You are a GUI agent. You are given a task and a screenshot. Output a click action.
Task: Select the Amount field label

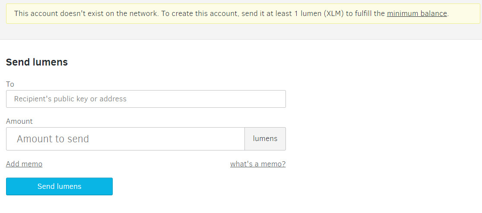[19, 121]
